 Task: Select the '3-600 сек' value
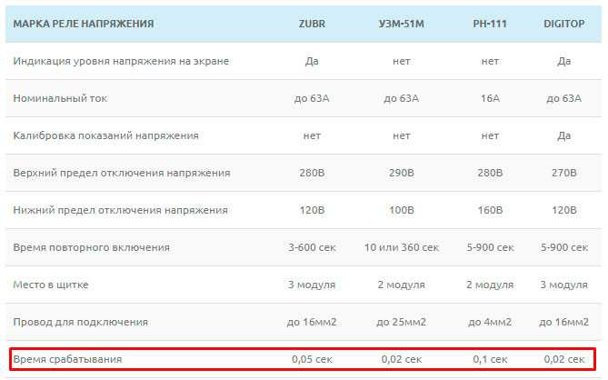tap(312, 247)
